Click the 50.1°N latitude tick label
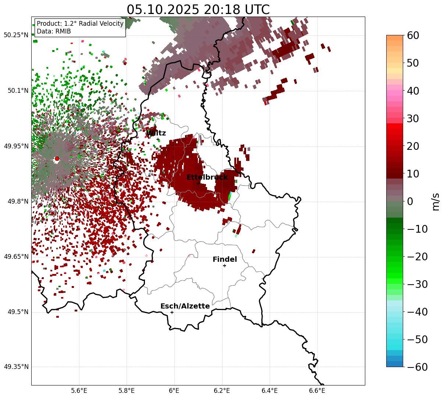The width and height of the screenshot is (444, 398). 18,91
